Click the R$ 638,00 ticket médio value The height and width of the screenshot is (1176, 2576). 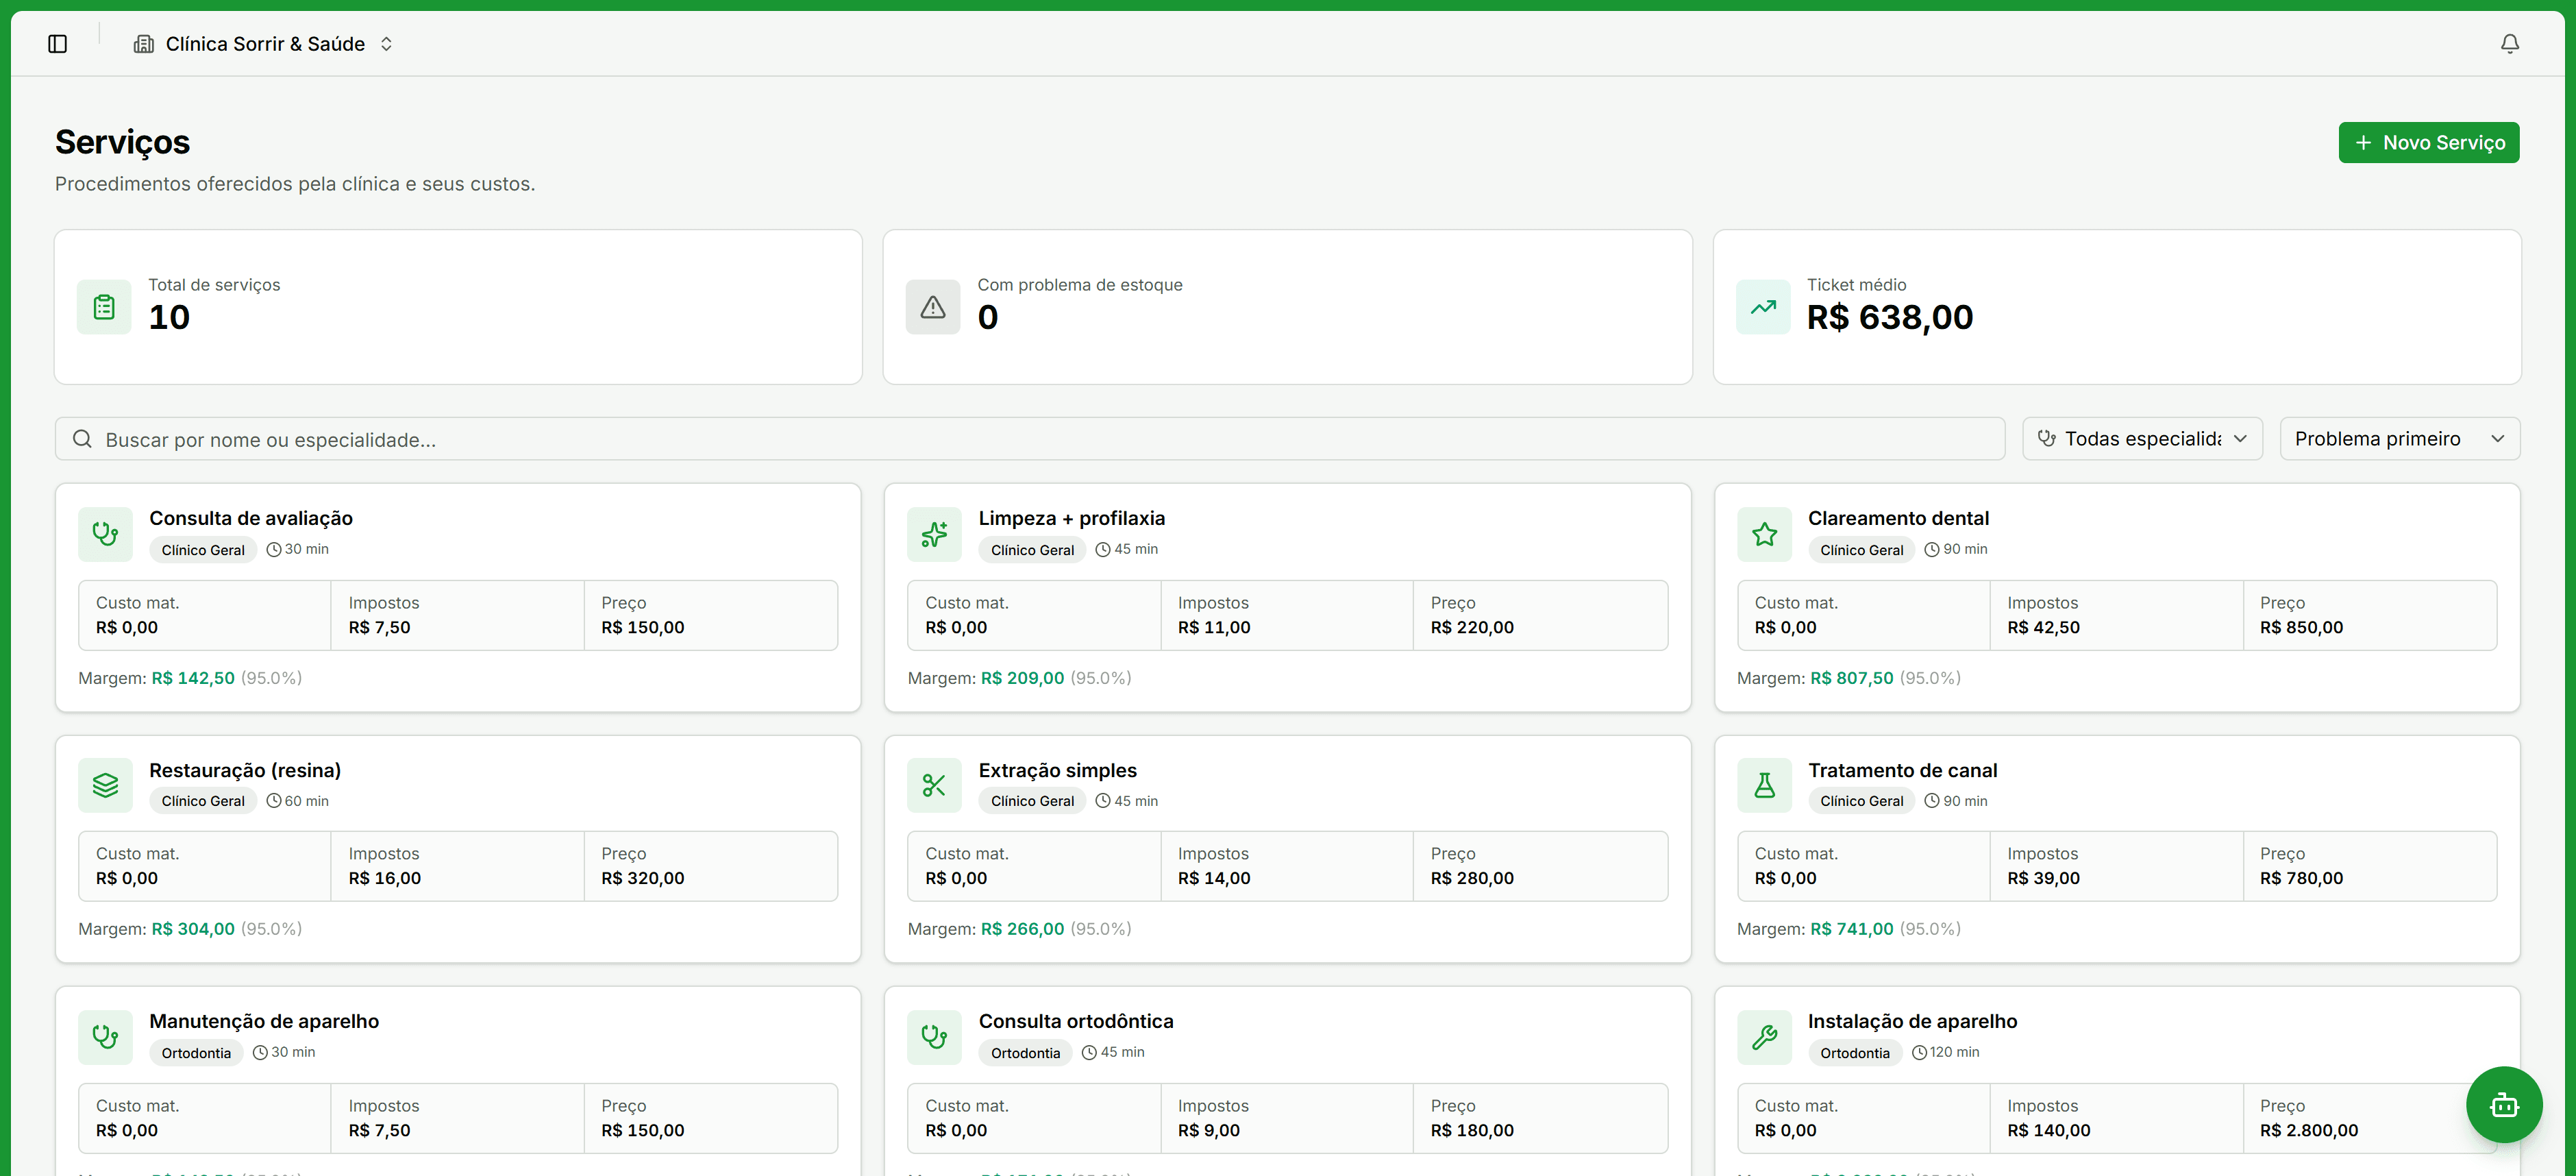coord(1889,317)
